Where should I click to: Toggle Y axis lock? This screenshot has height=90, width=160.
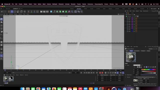tap(31, 12)
